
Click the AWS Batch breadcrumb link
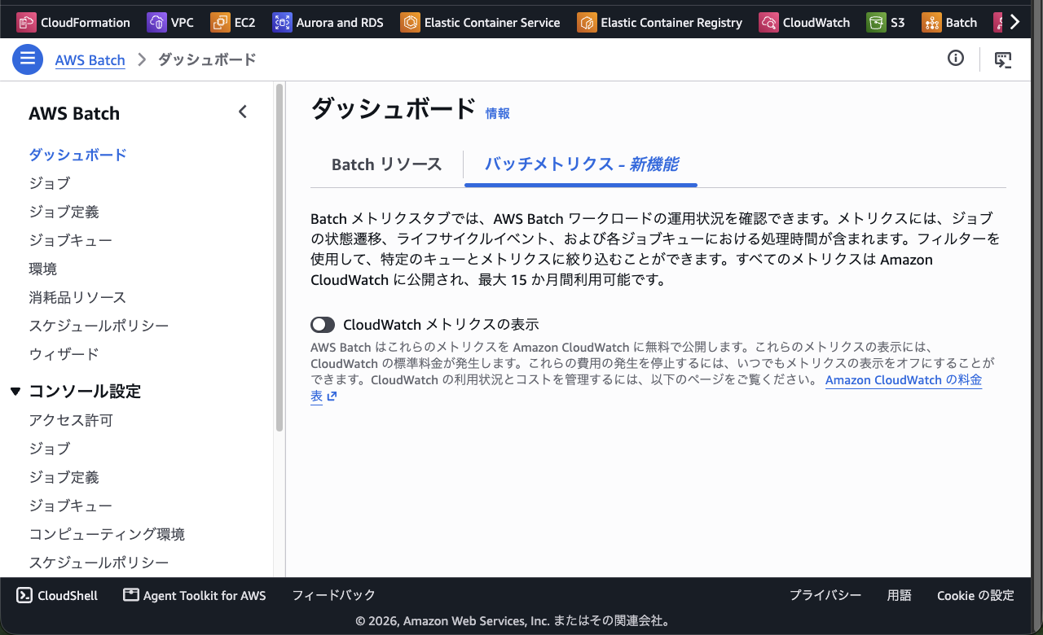coord(90,59)
